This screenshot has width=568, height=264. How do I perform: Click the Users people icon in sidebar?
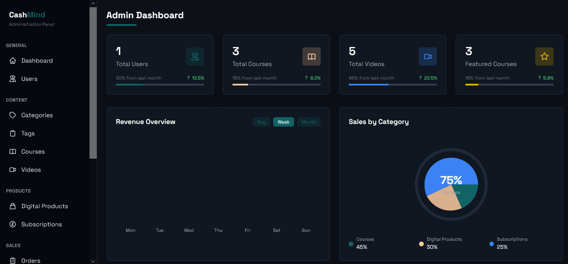tap(13, 79)
